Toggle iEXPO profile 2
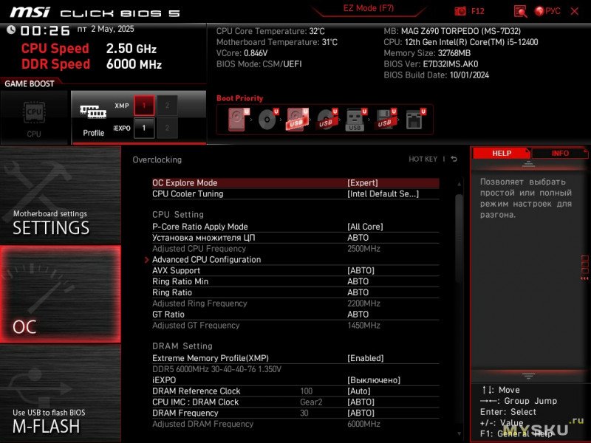Image resolution: width=591 pixels, height=443 pixels. [167, 128]
